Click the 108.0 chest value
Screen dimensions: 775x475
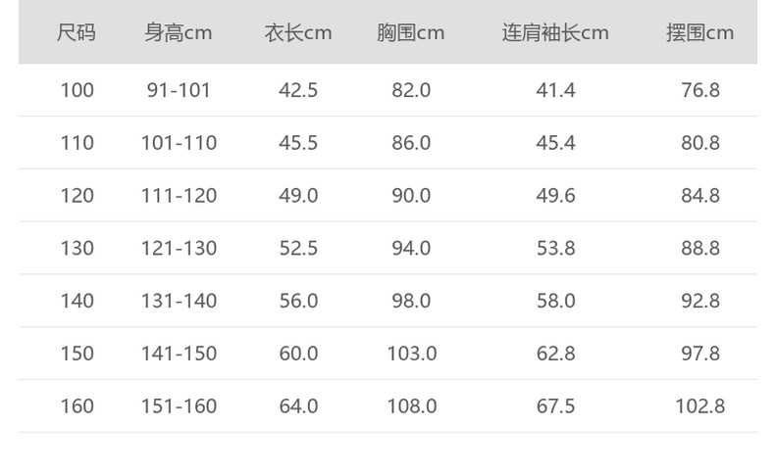[x=411, y=406]
